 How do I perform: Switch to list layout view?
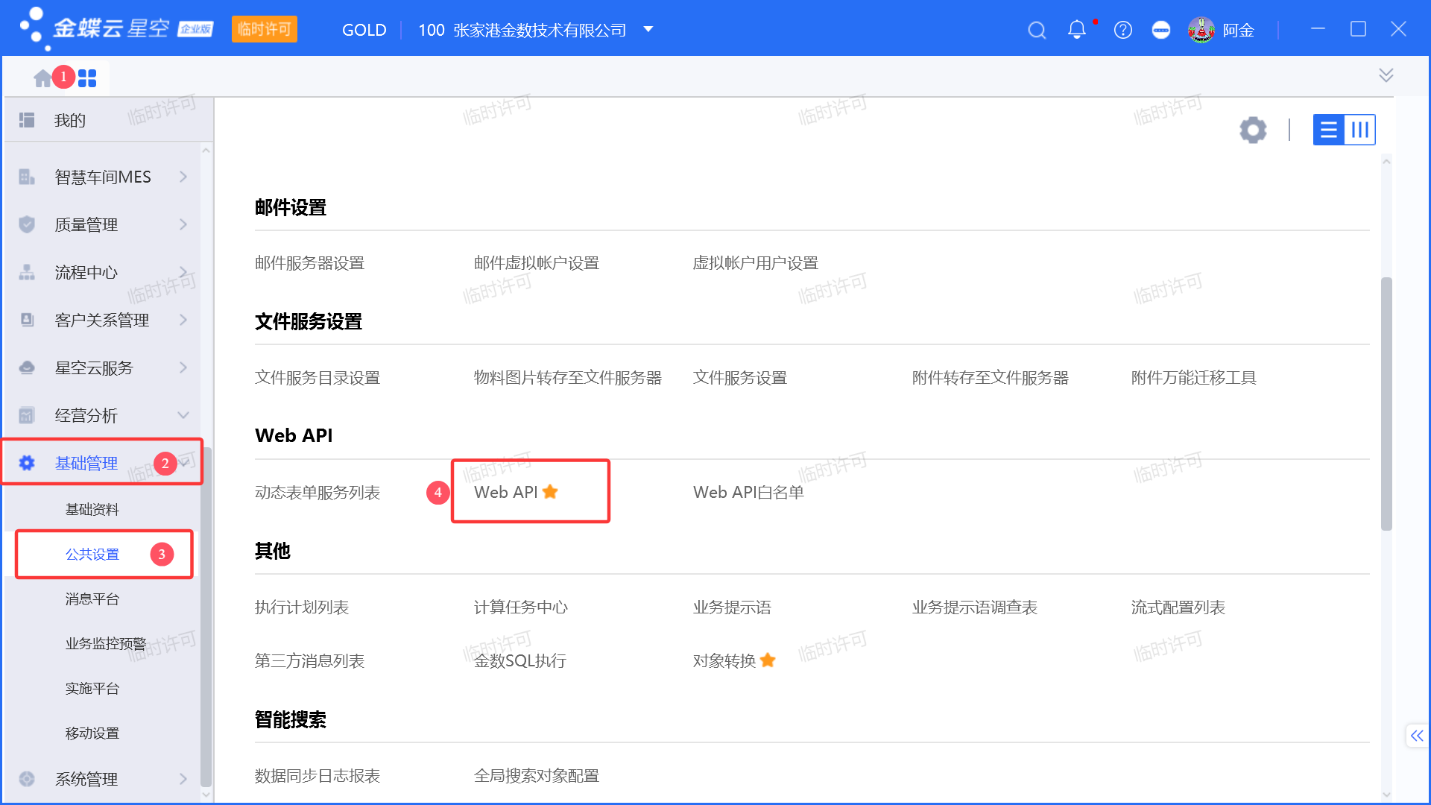pos(1328,130)
